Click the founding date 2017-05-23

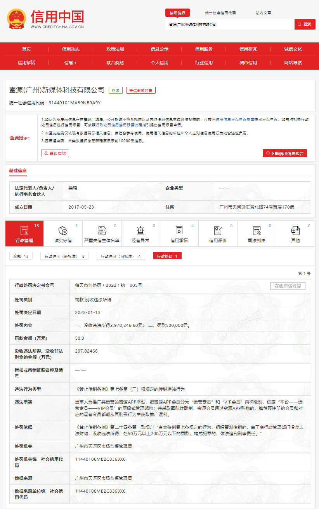coord(81,207)
